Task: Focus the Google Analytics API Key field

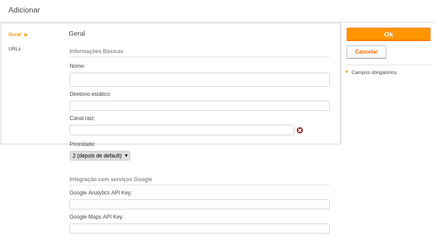Action: coord(199,204)
